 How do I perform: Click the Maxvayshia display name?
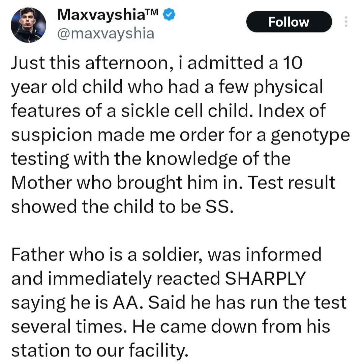pos(101,15)
